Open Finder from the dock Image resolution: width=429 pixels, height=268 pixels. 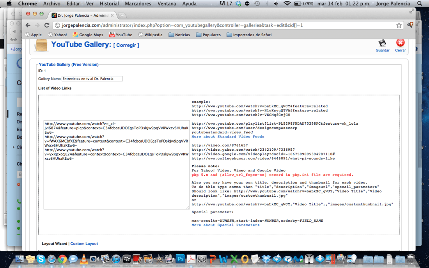(19, 259)
